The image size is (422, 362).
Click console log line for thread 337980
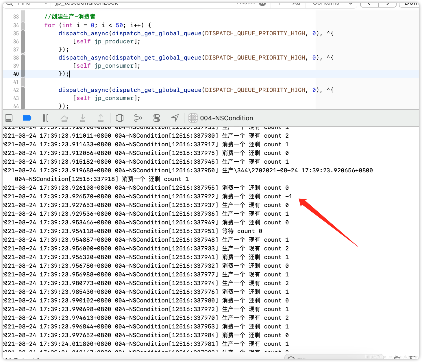[146, 300]
